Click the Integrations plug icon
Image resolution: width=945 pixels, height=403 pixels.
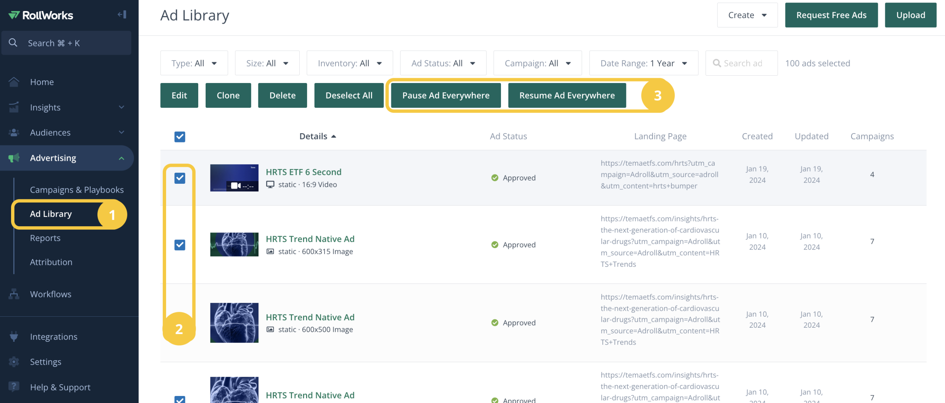point(14,336)
